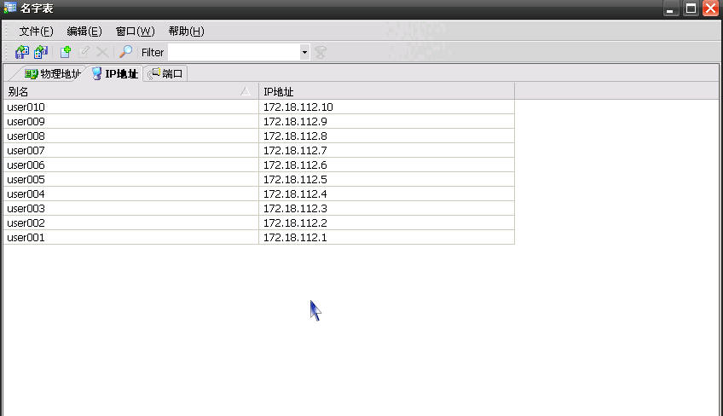Select the user005 alias cell

[x=131, y=179]
